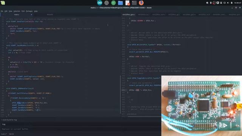Select the fourth tab in right pane
The height and width of the screenshot is (136, 242).
pos(174,14)
